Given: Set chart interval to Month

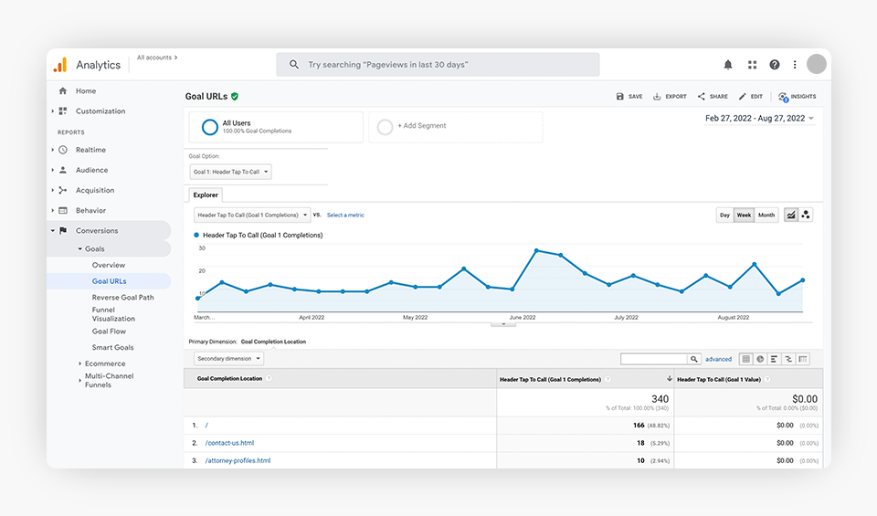Looking at the screenshot, I should [x=766, y=216].
